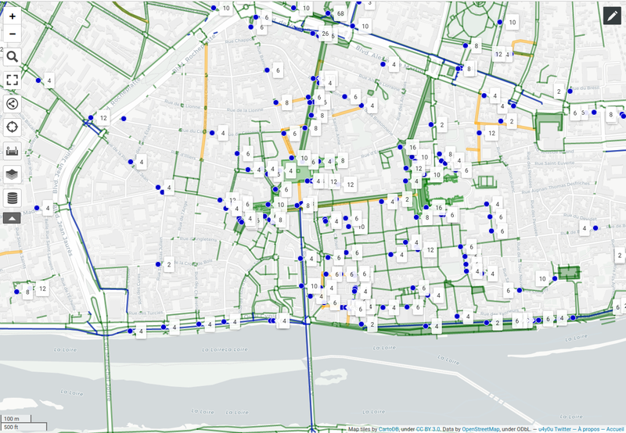Zoom in on the map
Image resolution: width=626 pixels, height=433 pixels.
click(13, 16)
